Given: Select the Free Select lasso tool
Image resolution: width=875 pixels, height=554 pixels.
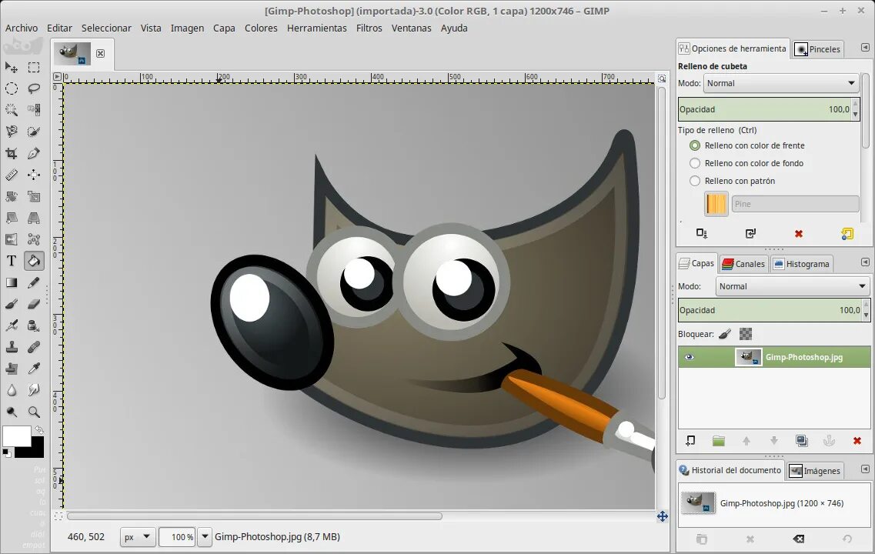Looking at the screenshot, I should click(34, 88).
